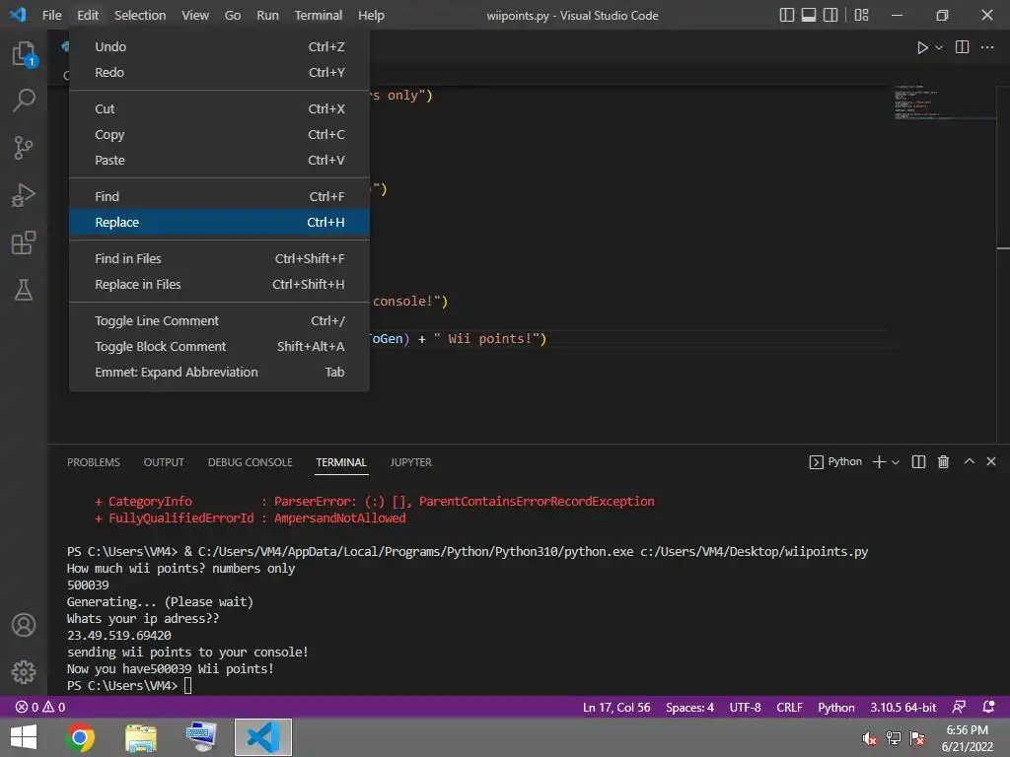The width and height of the screenshot is (1010, 757).
Task: Create a new terminal with plus icon
Action: point(879,461)
